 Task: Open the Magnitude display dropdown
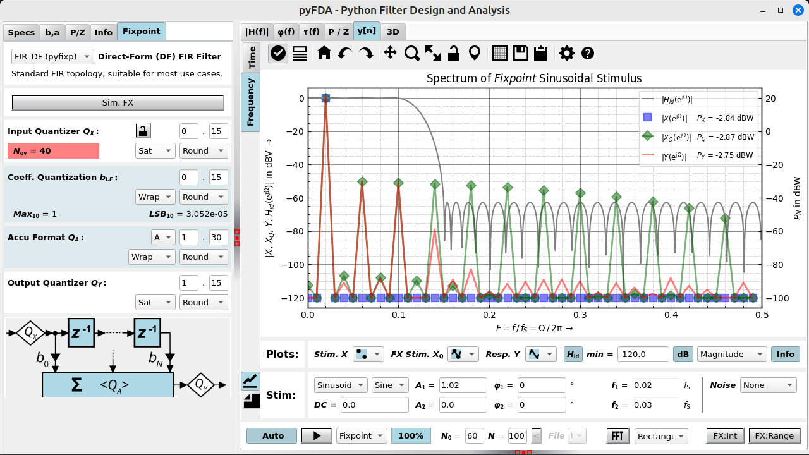(x=732, y=355)
